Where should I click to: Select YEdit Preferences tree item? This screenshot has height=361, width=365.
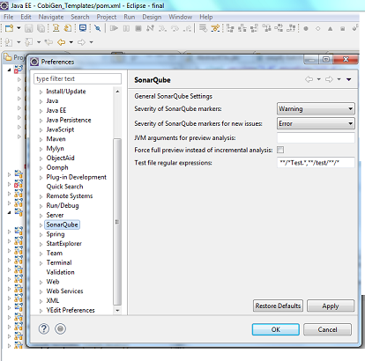(x=71, y=310)
